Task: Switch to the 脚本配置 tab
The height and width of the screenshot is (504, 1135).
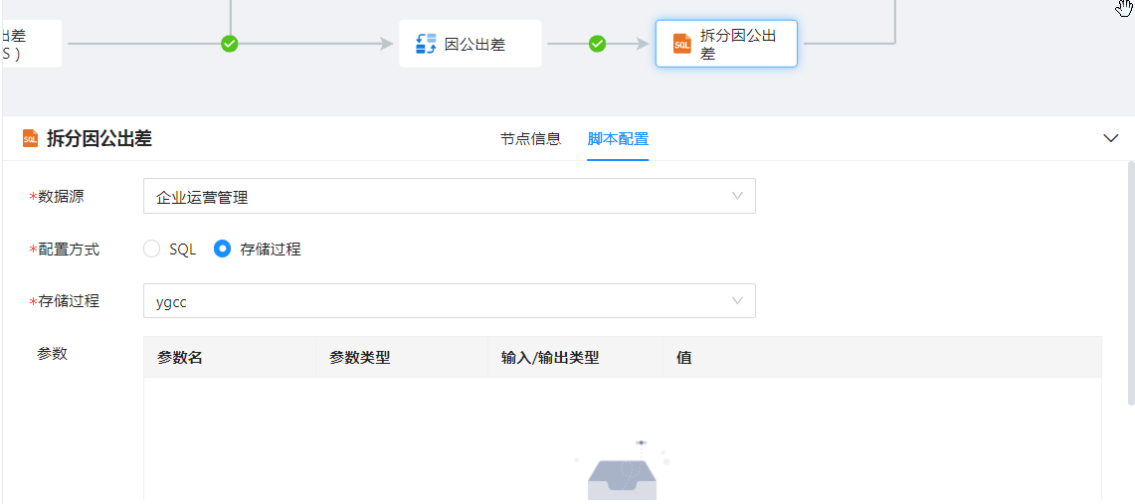Action: click(618, 139)
